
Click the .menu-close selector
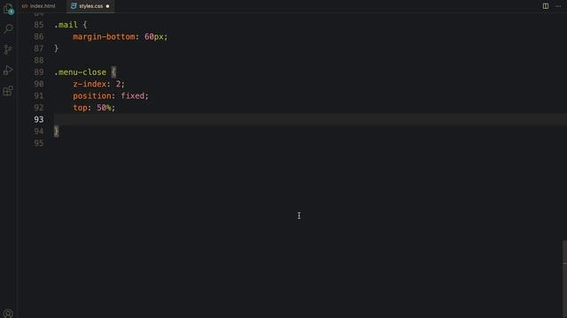click(x=81, y=72)
